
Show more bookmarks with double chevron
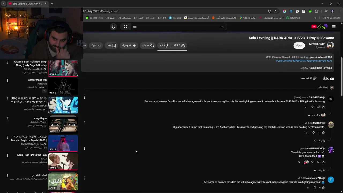coord(315,18)
